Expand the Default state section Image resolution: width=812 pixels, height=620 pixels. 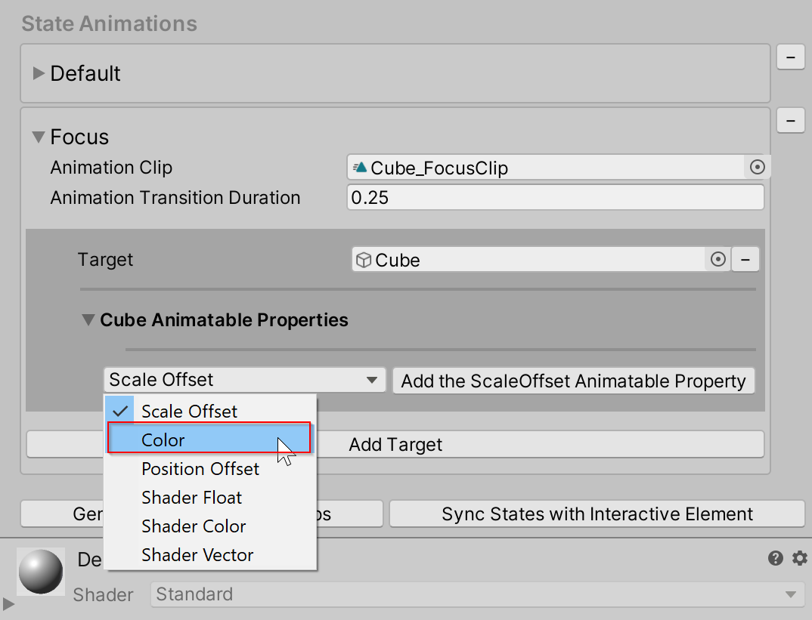point(38,73)
